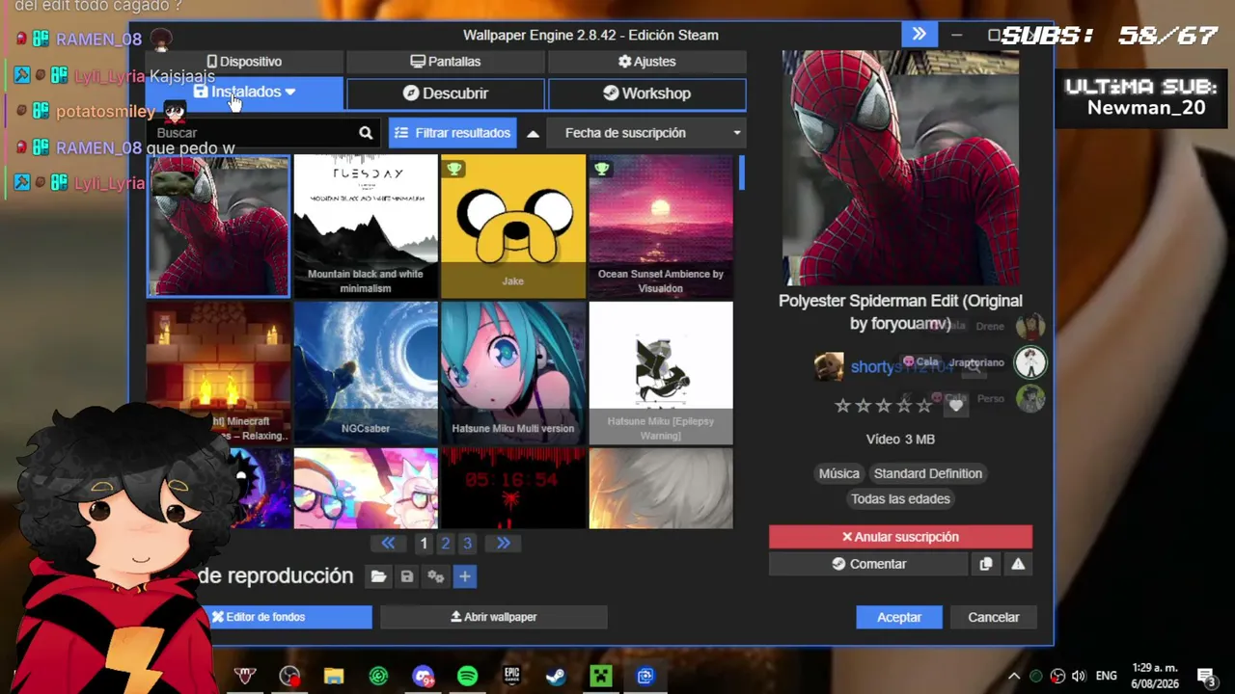
Task: Select Hatsune Miku Epilepsy Warning wallpaper
Action: tap(661, 374)
